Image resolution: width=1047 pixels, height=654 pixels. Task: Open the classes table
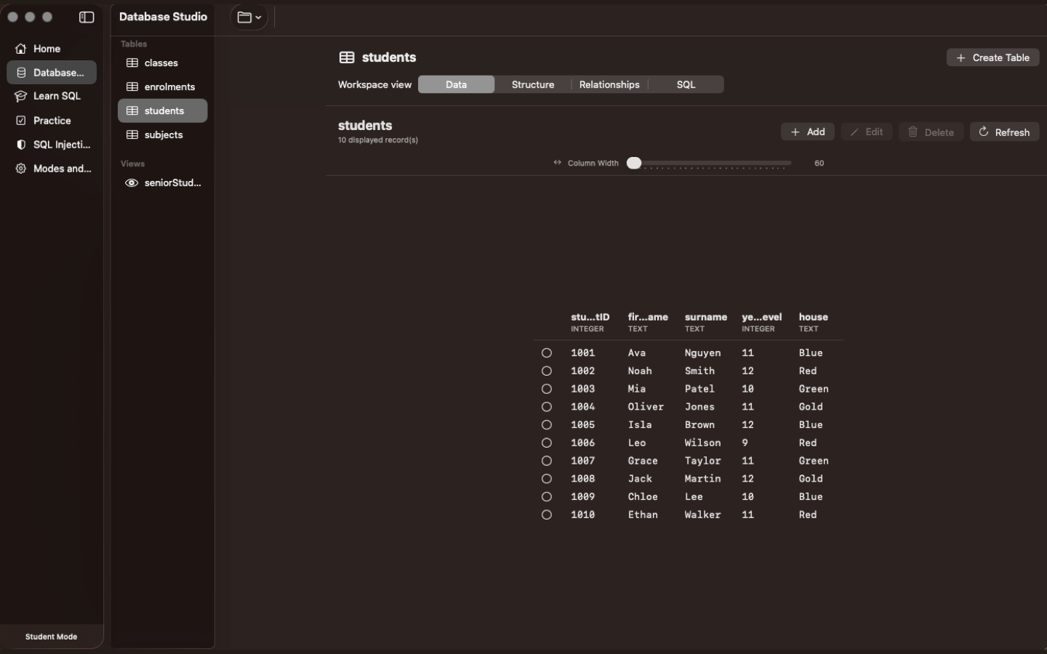(162, 63)
